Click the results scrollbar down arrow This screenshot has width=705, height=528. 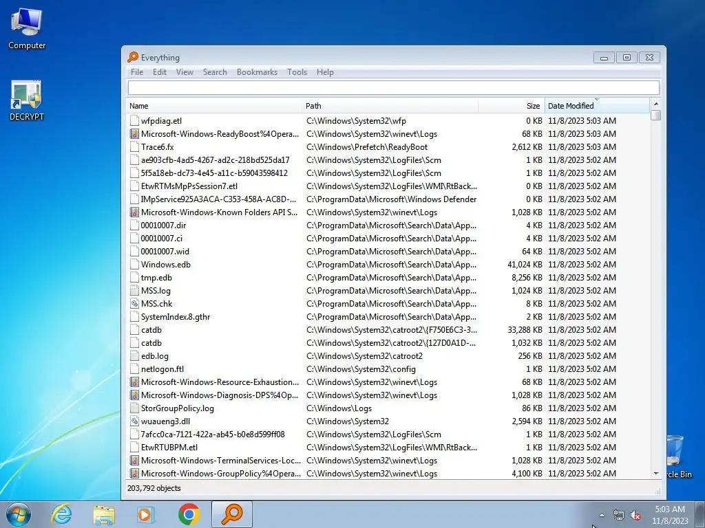(x=656, y=474)
